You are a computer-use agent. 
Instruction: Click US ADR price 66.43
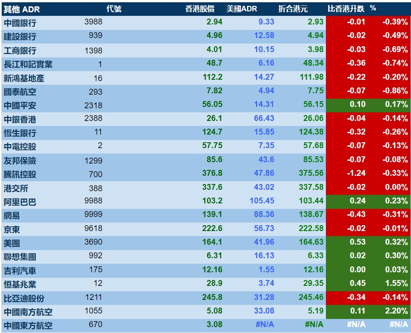coord(264,118)
